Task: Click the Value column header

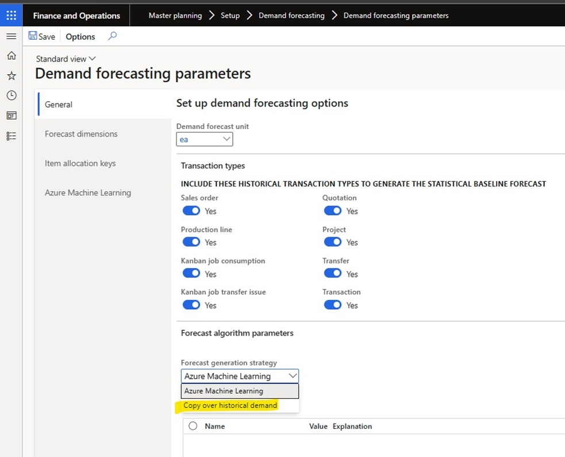Action: click(x=318, y=426)
